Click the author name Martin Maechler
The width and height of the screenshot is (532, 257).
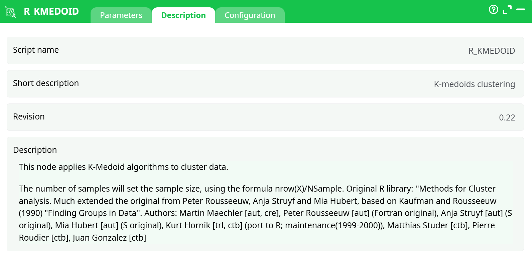tap(211, 213)
